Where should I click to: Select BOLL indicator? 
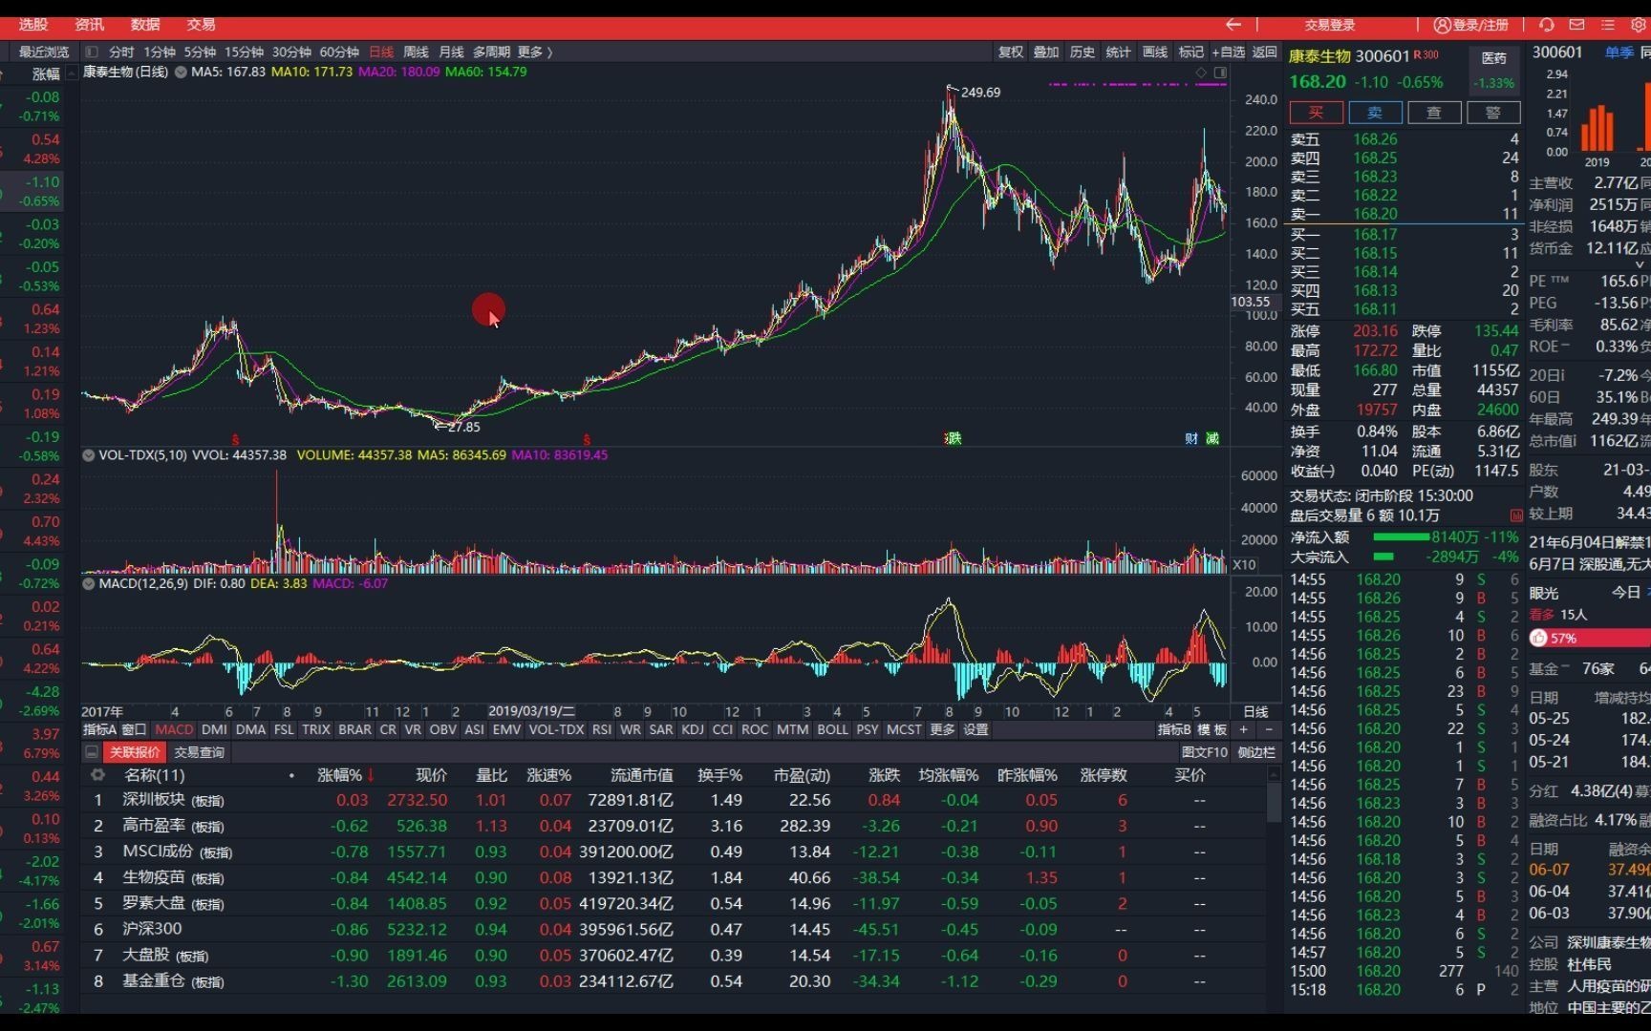coord(832,729)
